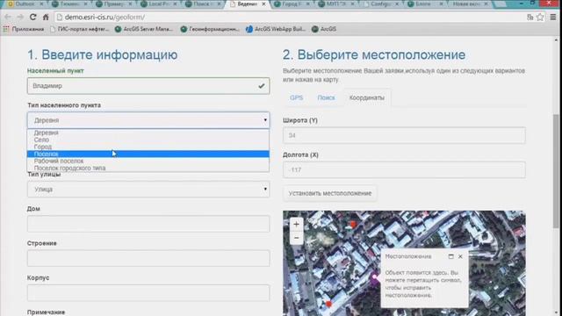Switch to the Config browser tab
Screen dimensions: 562x316
381,4
